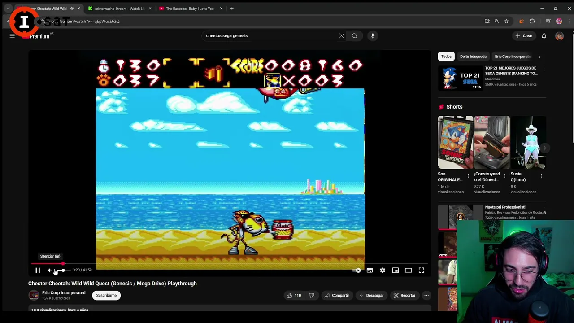Viewport: 574px width, 323px height.
Task: Enter fullscreen mode
Action: (422, 270)
